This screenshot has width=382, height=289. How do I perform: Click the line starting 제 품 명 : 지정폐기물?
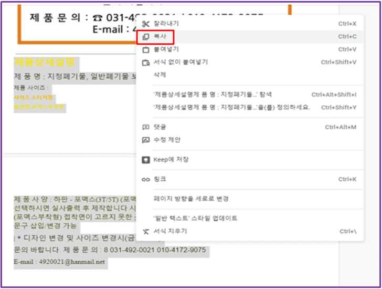[75, 77]
